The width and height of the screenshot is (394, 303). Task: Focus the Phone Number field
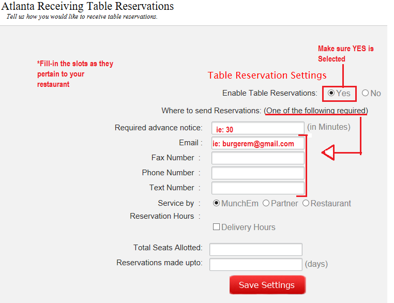[x=257, y=173]
